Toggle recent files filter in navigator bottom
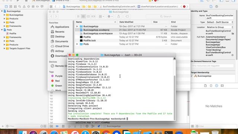The width and height of the screenshot is (238, 134). click(x=42, y=126)
